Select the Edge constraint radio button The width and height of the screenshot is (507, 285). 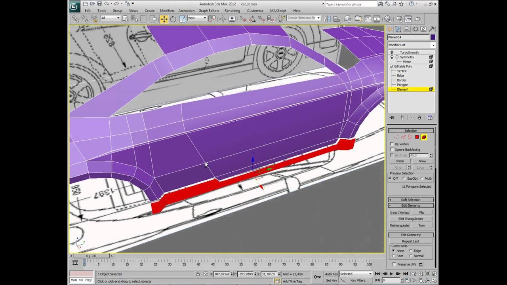[x=411, y=251]
